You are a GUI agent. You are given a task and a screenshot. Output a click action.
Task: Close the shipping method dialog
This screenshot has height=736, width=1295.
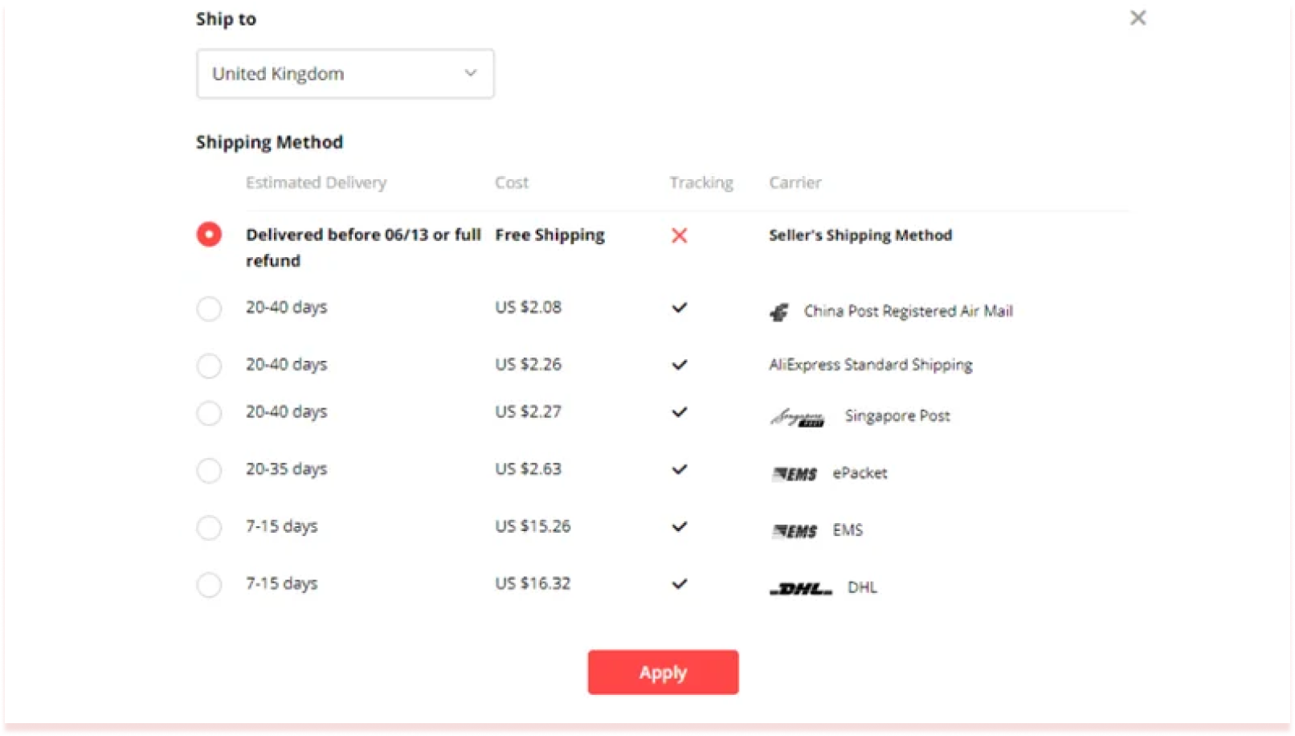coord(1137,17)
